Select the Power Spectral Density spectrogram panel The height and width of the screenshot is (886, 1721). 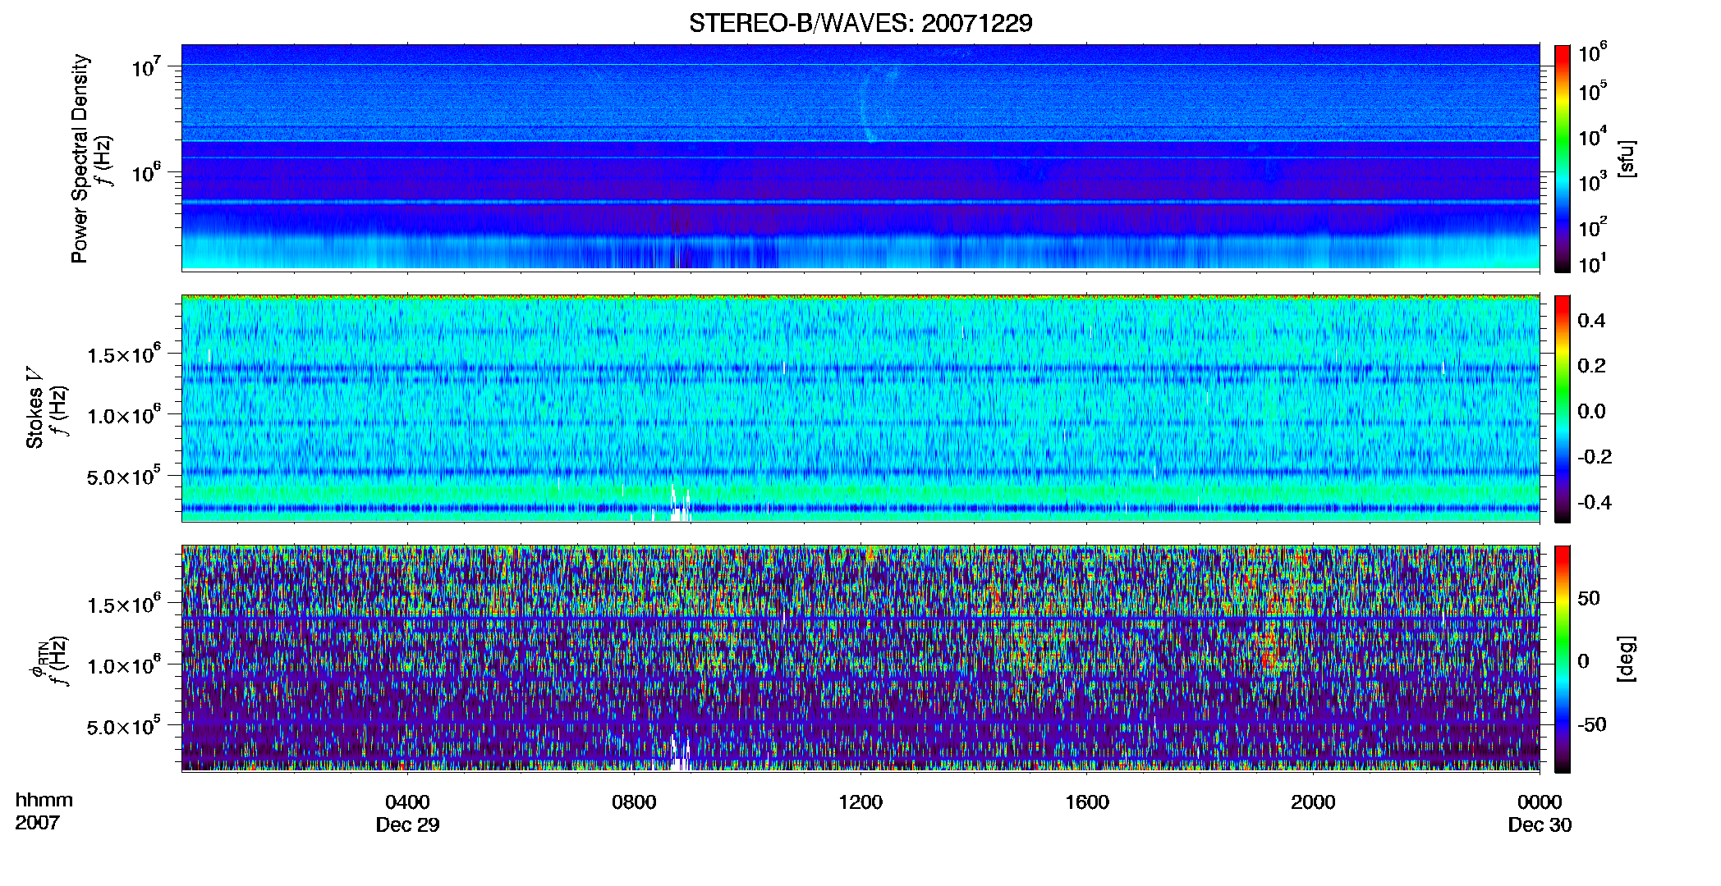[x=860, y=158]
